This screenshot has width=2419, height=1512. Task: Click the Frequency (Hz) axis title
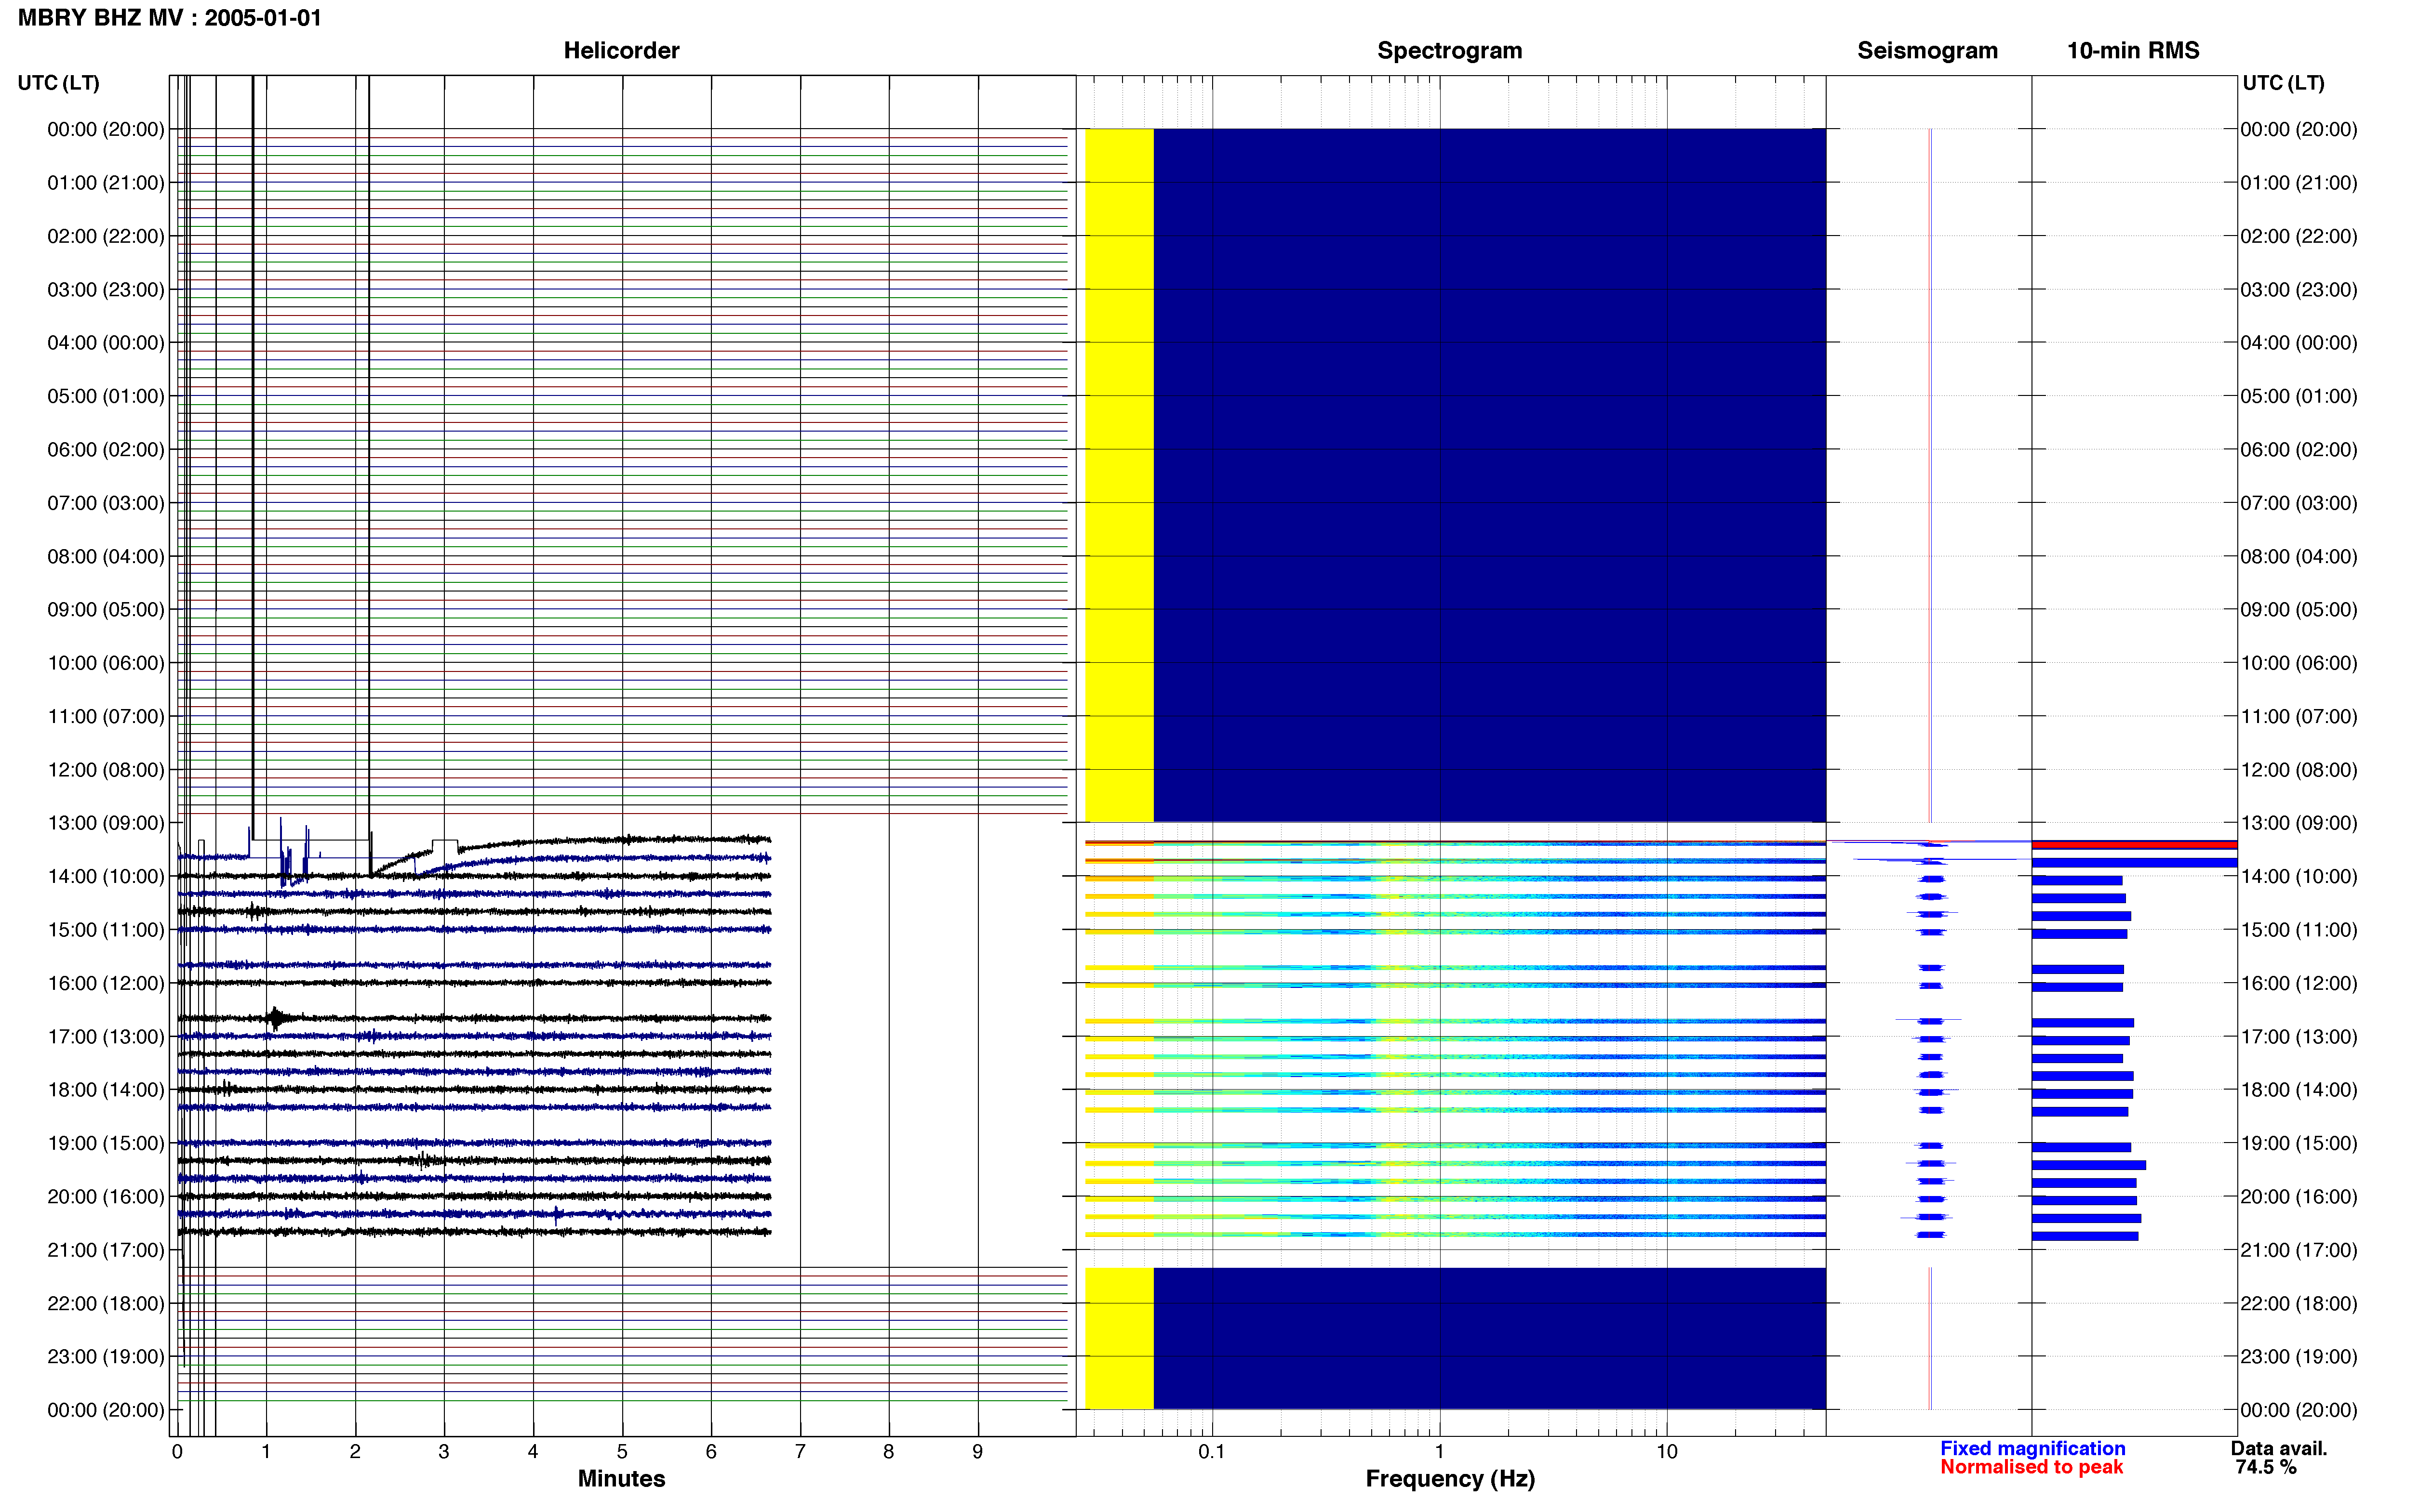pos(1450,1479)
